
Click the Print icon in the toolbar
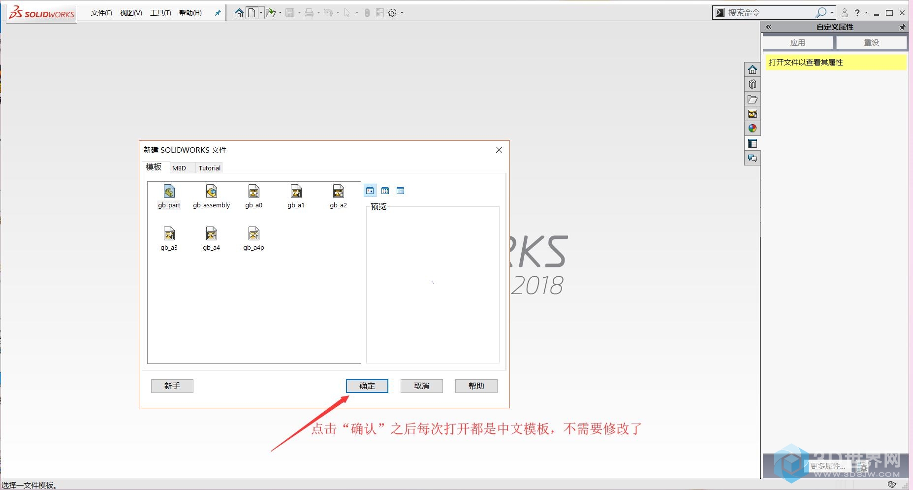(x=309, y=13)
